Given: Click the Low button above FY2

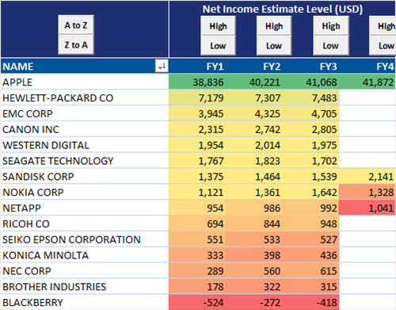Looking at the screenshot, I should pyautogui.click(x=274, y=46).
